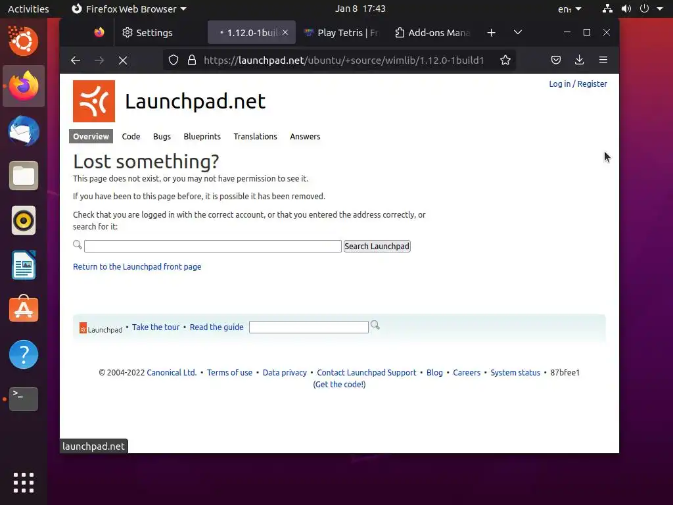Open the Firefox View pinned tab icon
This screenshot has width=673, height=505.
[x=99, y=32]
